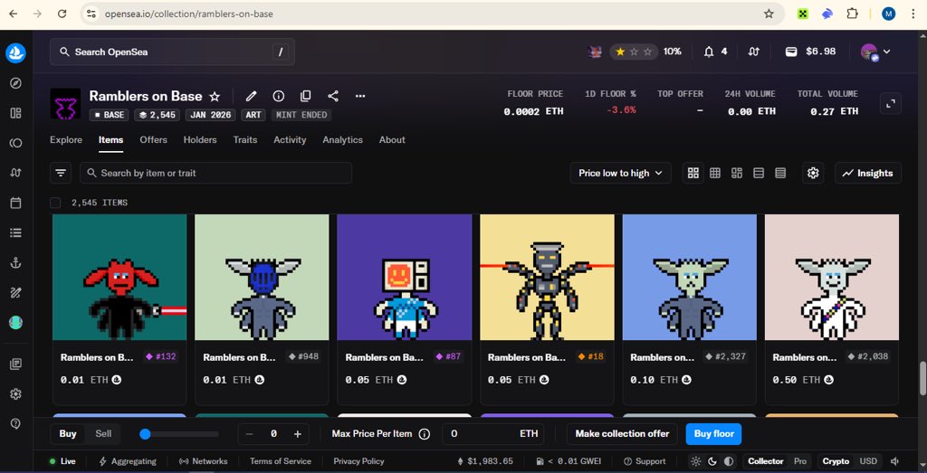Open the Traits tab
This screenshot has width=927, height=473.
tap(244, 140)
